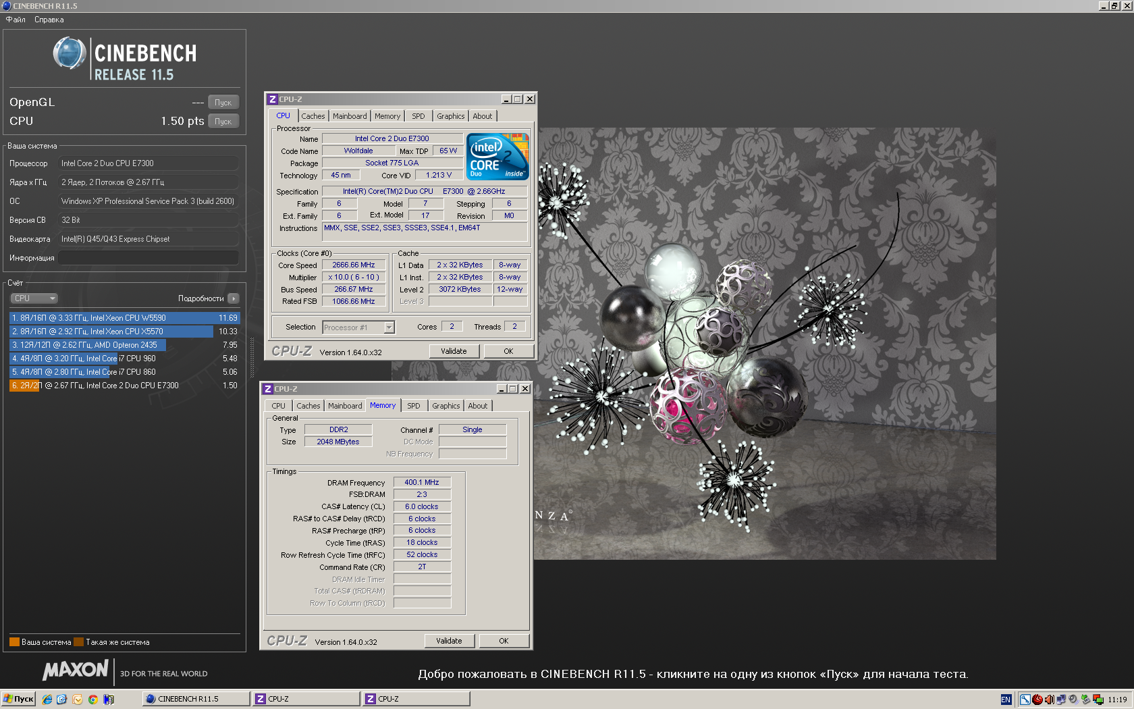Open SPD tab in lower CPU-Z window
The image size is (1134, 709).
pyautogui.click(x=414, y=406)
